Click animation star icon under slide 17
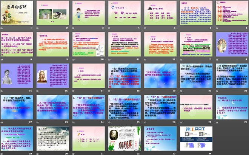249x155 pixels. point(74,91)
